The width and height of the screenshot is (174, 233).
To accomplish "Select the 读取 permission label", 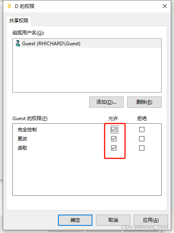I will tap(22, 148).
